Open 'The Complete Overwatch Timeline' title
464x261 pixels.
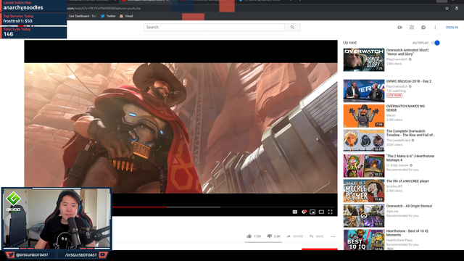click(x=410, y=133)
